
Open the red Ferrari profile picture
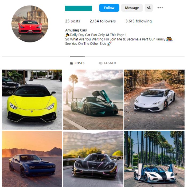[30, 24]
